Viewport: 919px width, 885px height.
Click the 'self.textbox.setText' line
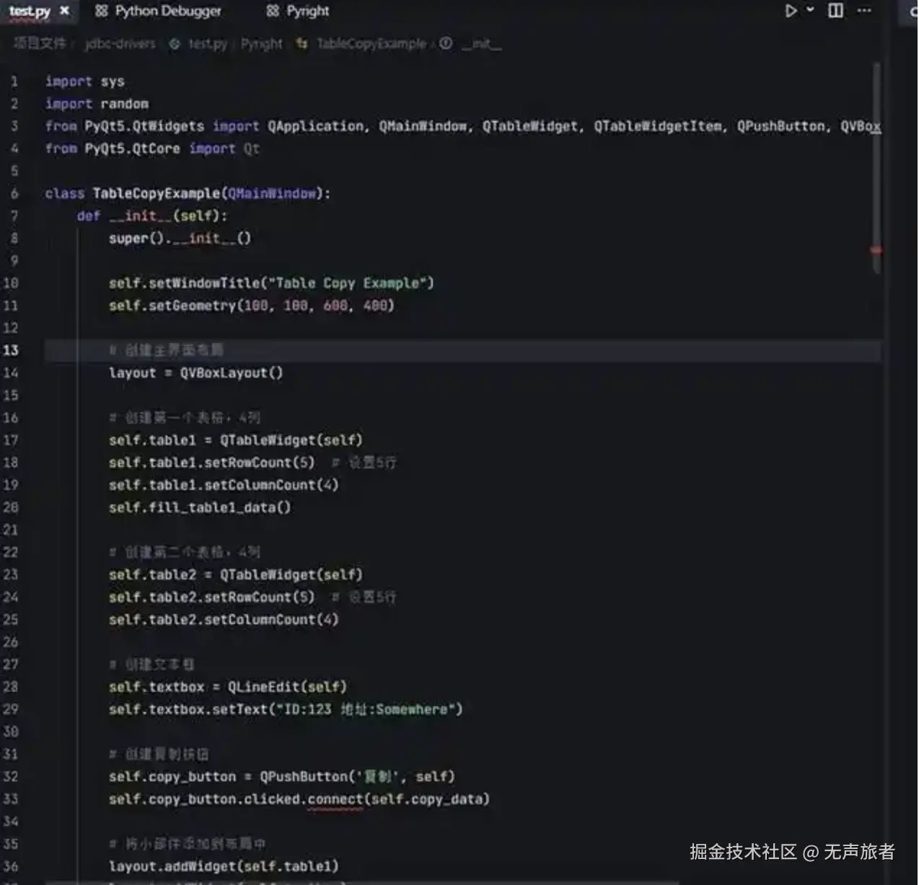coord(286,709)
